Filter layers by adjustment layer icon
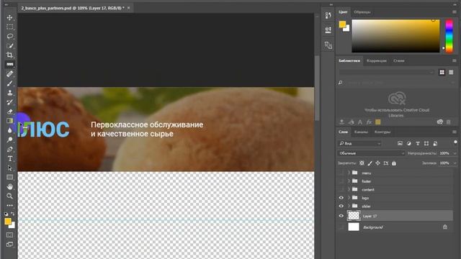461x259 pixels. click(x=408, y=143)
